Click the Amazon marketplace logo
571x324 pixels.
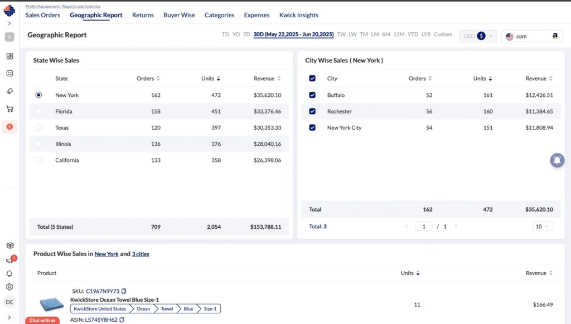point(555,36)
